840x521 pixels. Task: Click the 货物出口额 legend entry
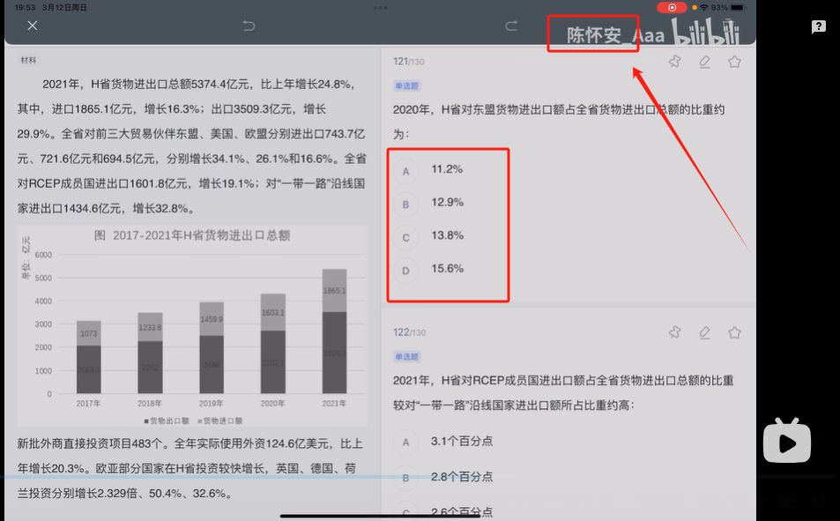pos(166,421)
